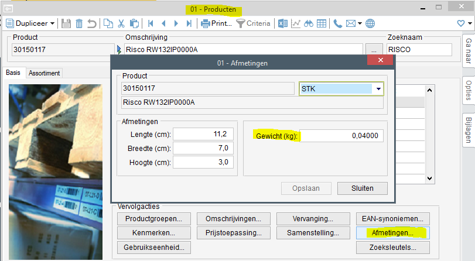This screenshot has width=475, height=261.
Task: Open the Bijlagen side tab
Action: point(469,130)
